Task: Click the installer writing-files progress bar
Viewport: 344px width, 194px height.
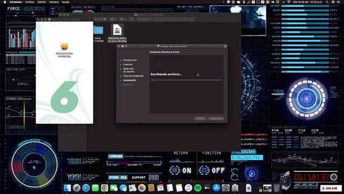Action: (x=187, y=80)
